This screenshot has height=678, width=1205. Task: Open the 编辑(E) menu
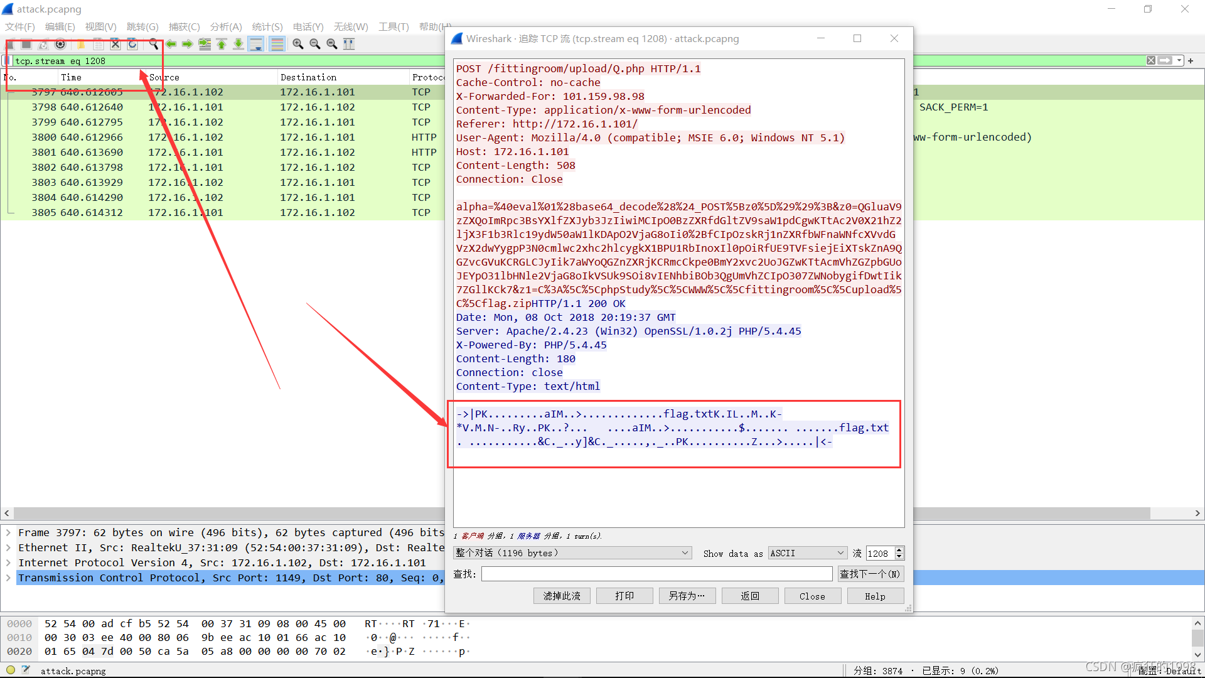(x=60, y=26)
